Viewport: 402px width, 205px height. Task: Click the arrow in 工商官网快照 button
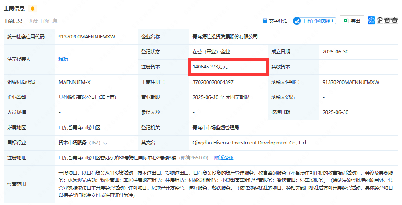(333, 21)
